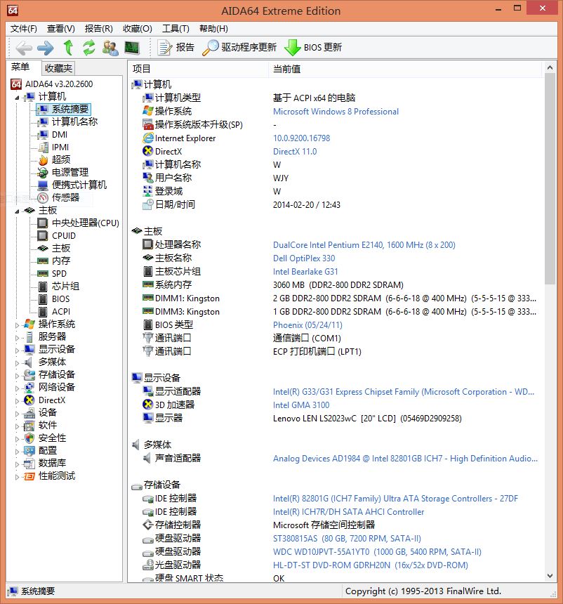563x604 pixels.
Task: Open the 工具(T) menu
Action: pos(175,29)
